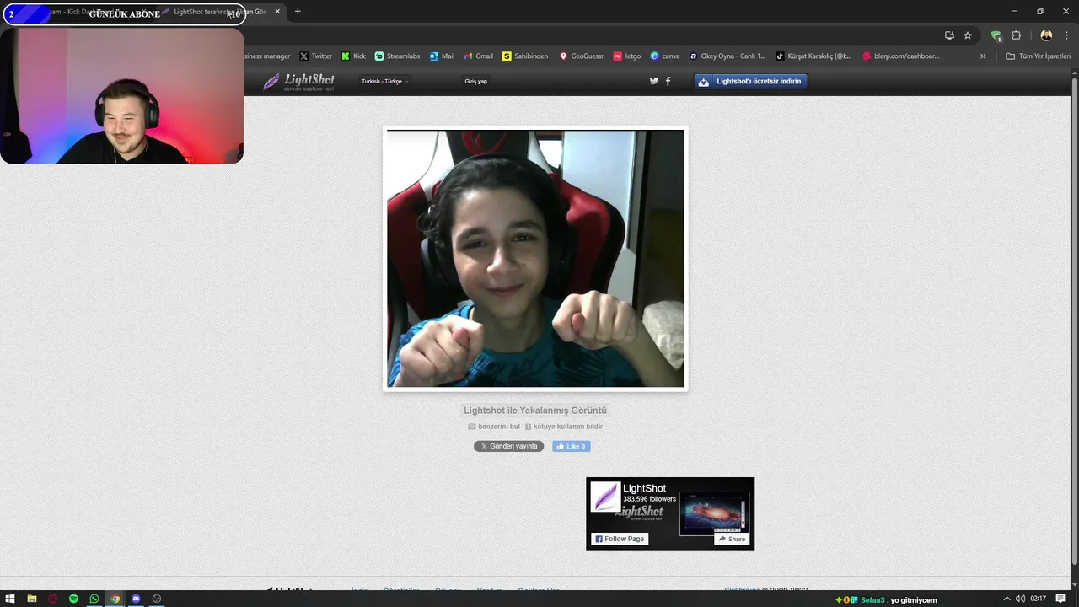Open the Sahibinden bookmark

coord(524,56)
